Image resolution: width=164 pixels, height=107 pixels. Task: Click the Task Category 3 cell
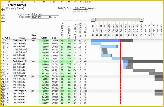(19, 76)
